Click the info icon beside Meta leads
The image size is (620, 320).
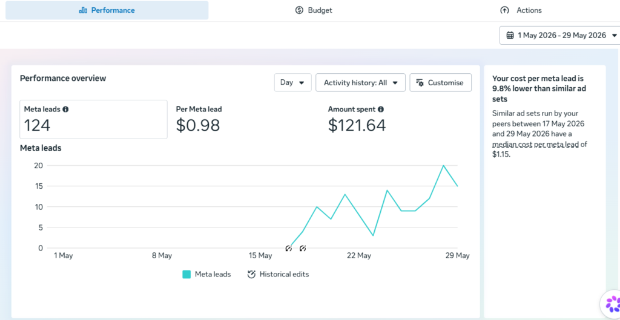point(65,109)
